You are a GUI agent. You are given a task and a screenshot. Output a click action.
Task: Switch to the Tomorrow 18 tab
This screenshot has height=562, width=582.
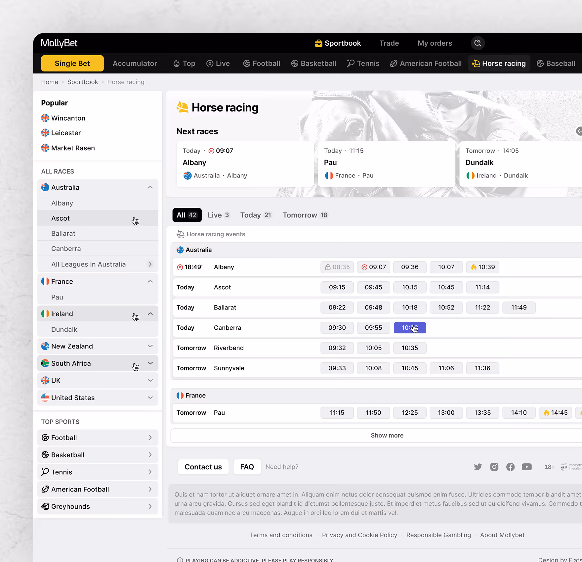pos(305,215)
